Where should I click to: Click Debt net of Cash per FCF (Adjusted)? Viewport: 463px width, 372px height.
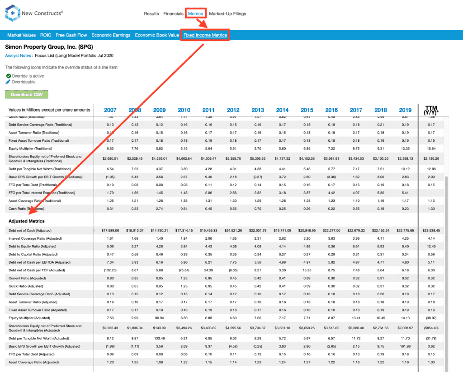(x=37, y=270)
